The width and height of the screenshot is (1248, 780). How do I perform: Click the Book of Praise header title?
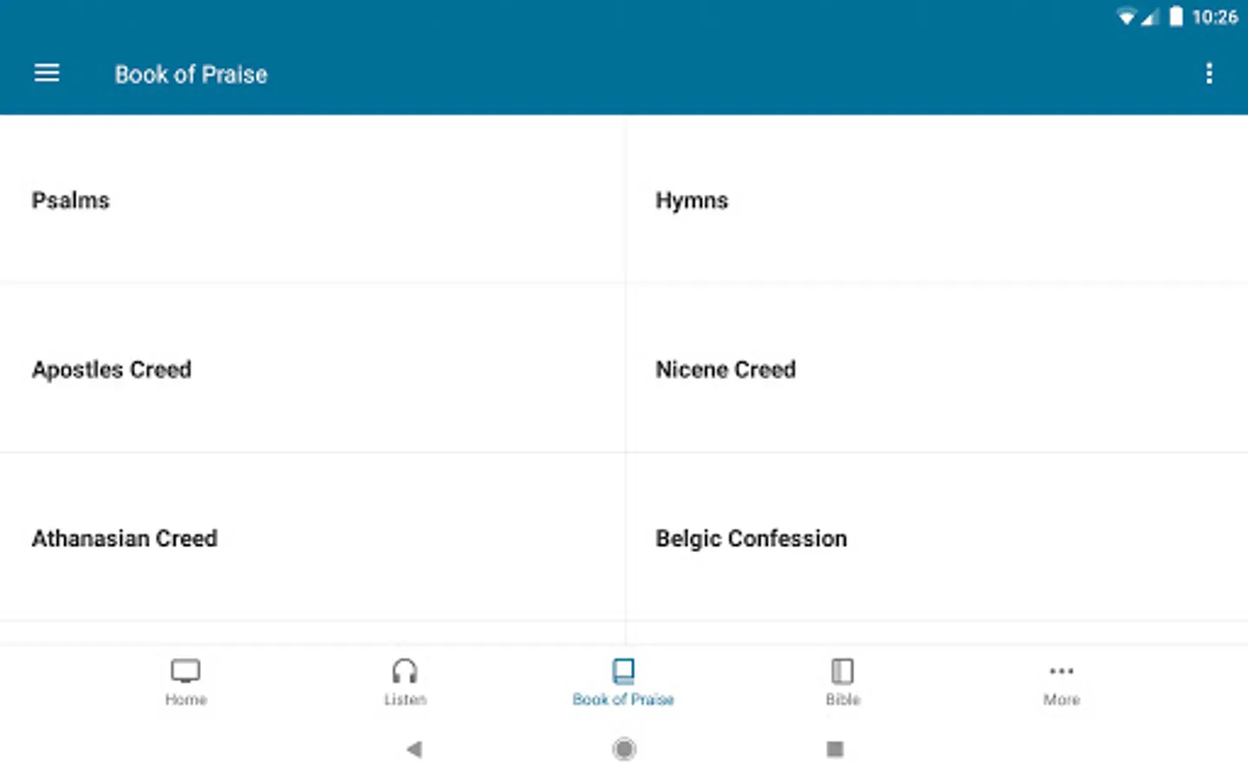191,75
